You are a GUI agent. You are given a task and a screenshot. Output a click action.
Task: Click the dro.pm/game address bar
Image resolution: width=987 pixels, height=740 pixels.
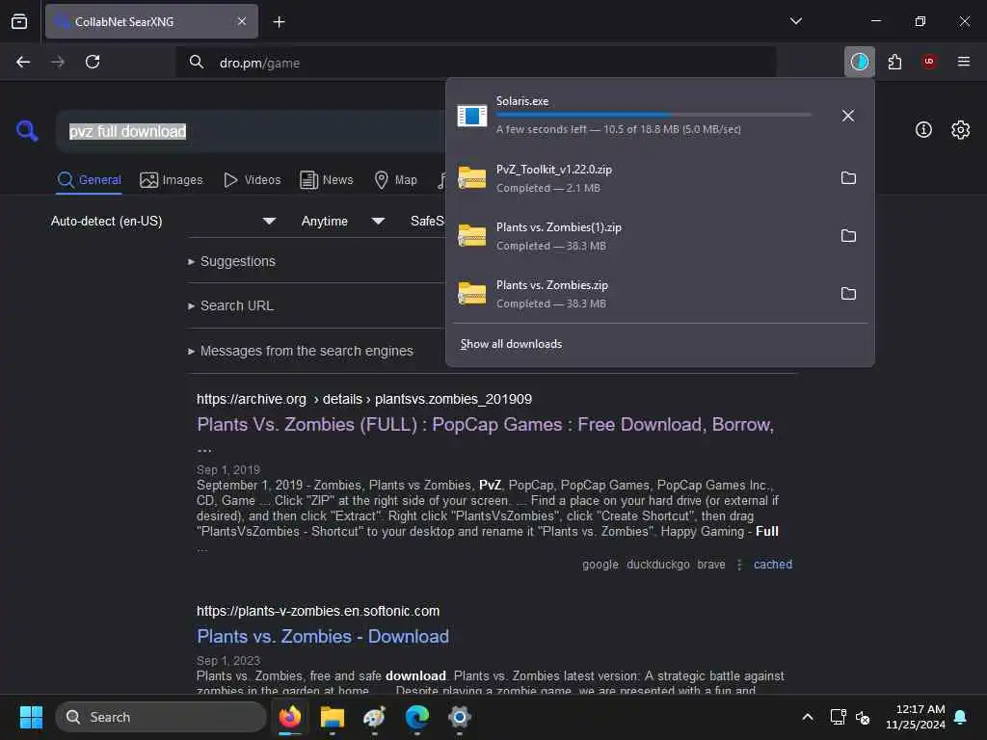(475, 63)
